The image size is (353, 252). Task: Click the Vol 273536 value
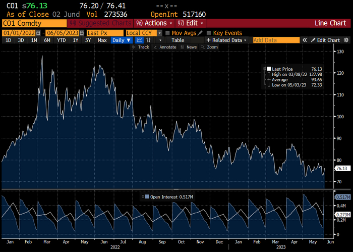115,15
